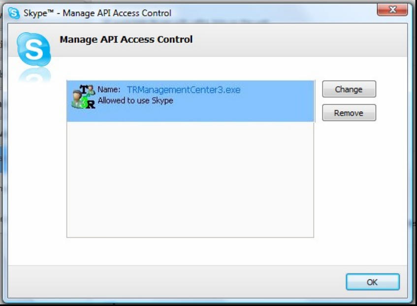Image resolution: width=417 pixels, height=306 pixels.
Task: Click the 'Manage API Access Control' bold heading
Action: point(126,39)
